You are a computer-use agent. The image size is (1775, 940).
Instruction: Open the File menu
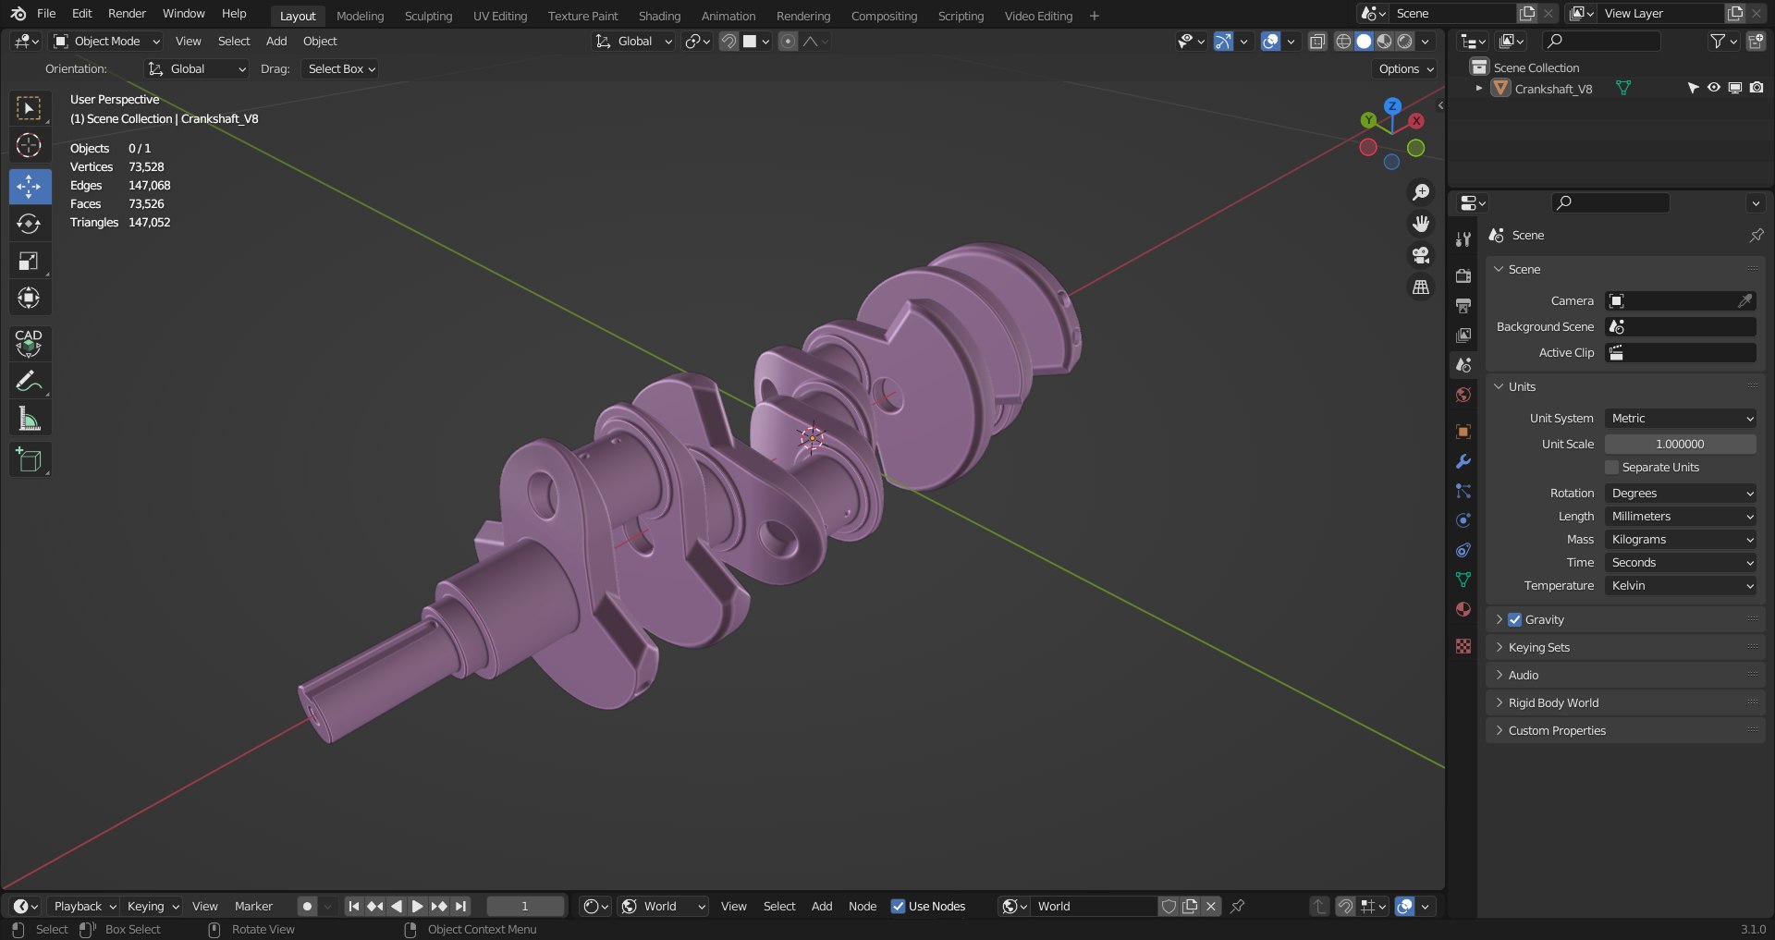click(x=46, y=14)
